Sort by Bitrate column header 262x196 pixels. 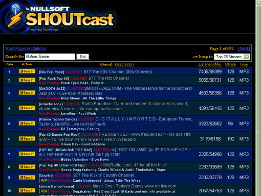(x=230, y=64)
